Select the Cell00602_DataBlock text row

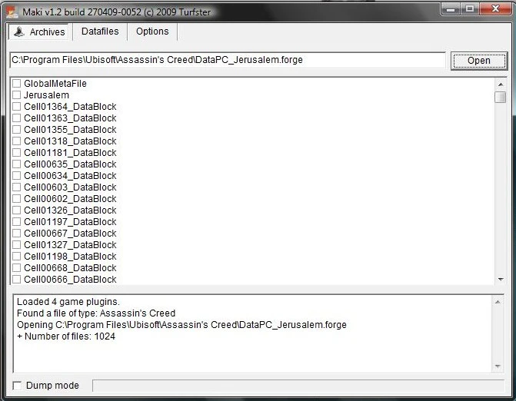tap(70, 199)
